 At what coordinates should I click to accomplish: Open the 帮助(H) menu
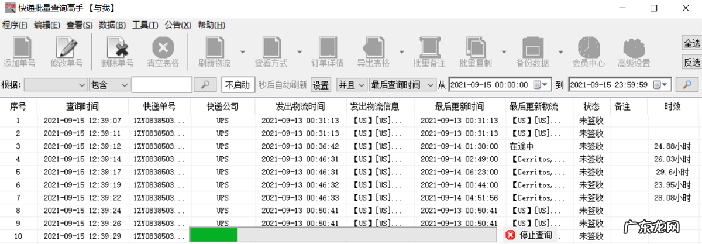coord(212,25)
